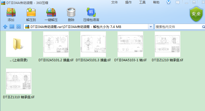The height and width of the screenshot is (111, 205).
Task: Click the 一键解压 one-click extract icon
Action: [51, 12]
